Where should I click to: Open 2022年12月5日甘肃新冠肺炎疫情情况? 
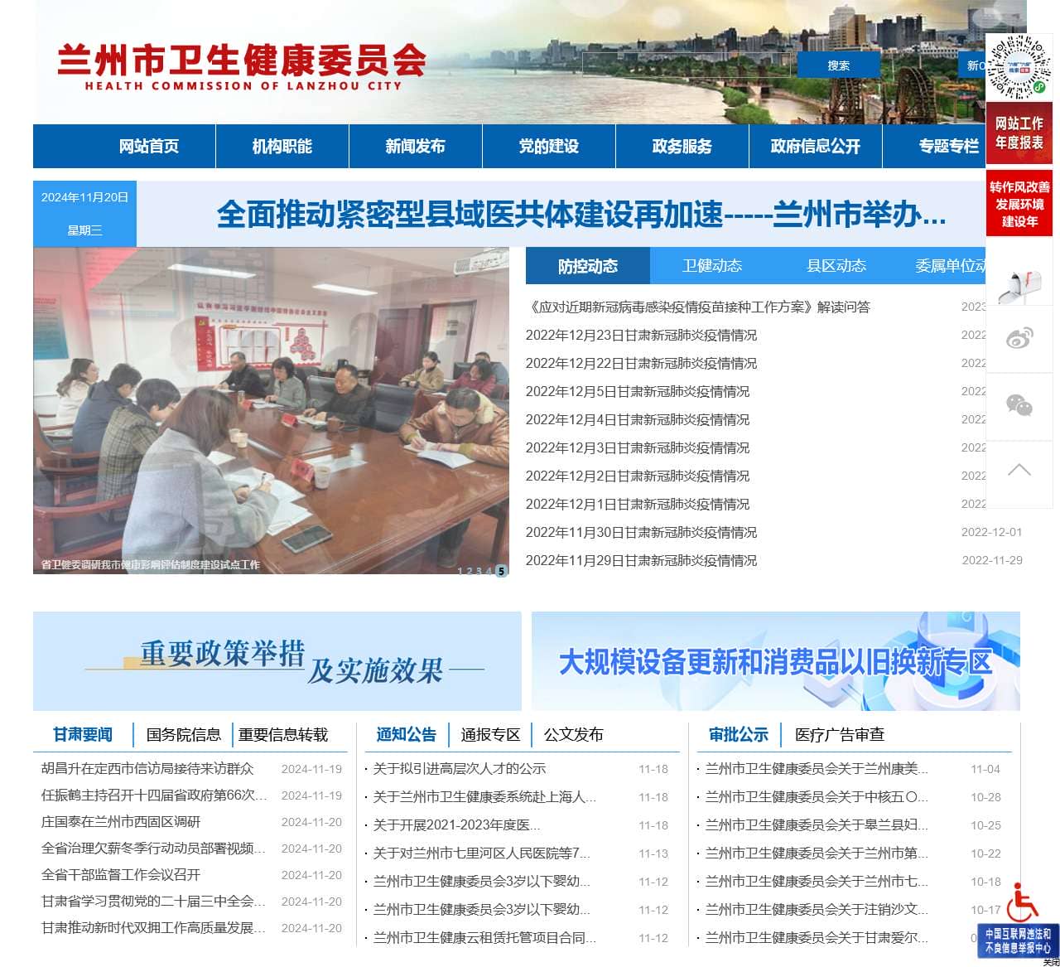point(638,391)
